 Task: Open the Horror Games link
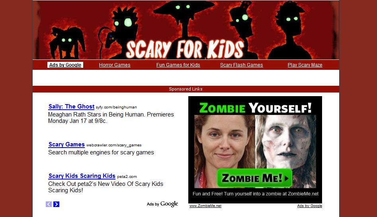click(x=115, y=65)
